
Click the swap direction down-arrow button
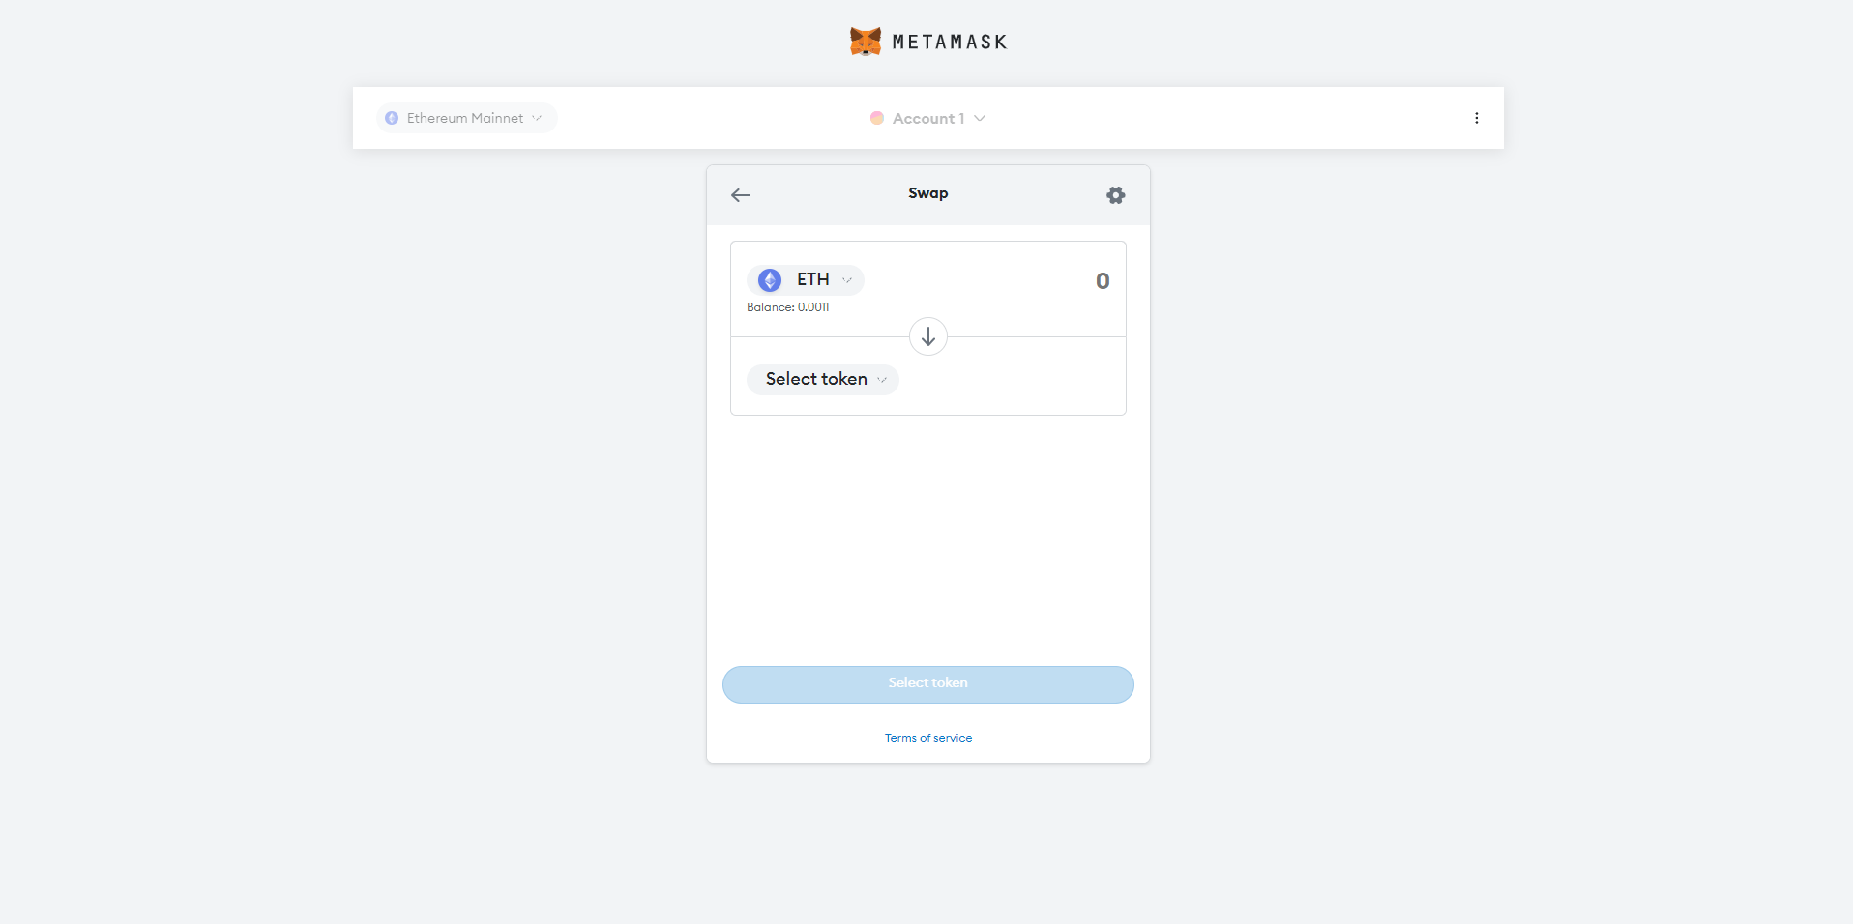point(928,336)
